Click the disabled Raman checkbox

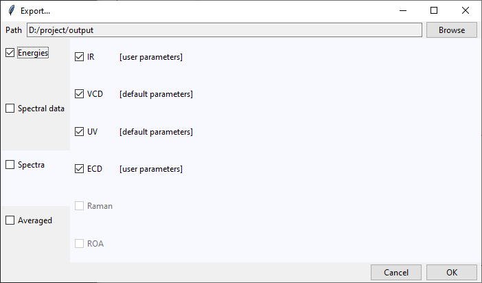pos(80,206)
